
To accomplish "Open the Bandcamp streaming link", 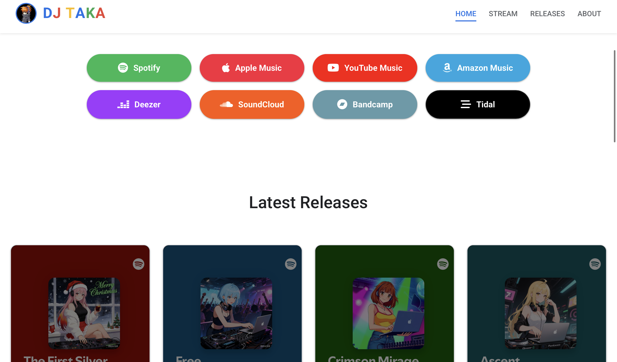I will [x=365, y=104].
